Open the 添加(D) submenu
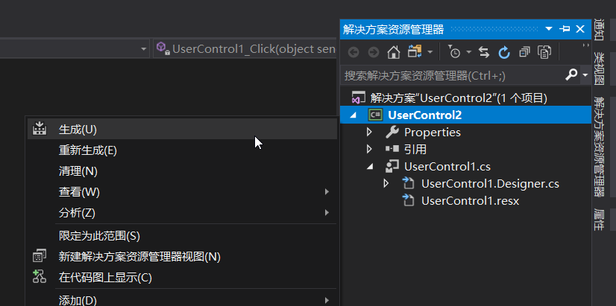Viewport: 616px width, 306px height. pyautogui.click(x=182, y=300)
